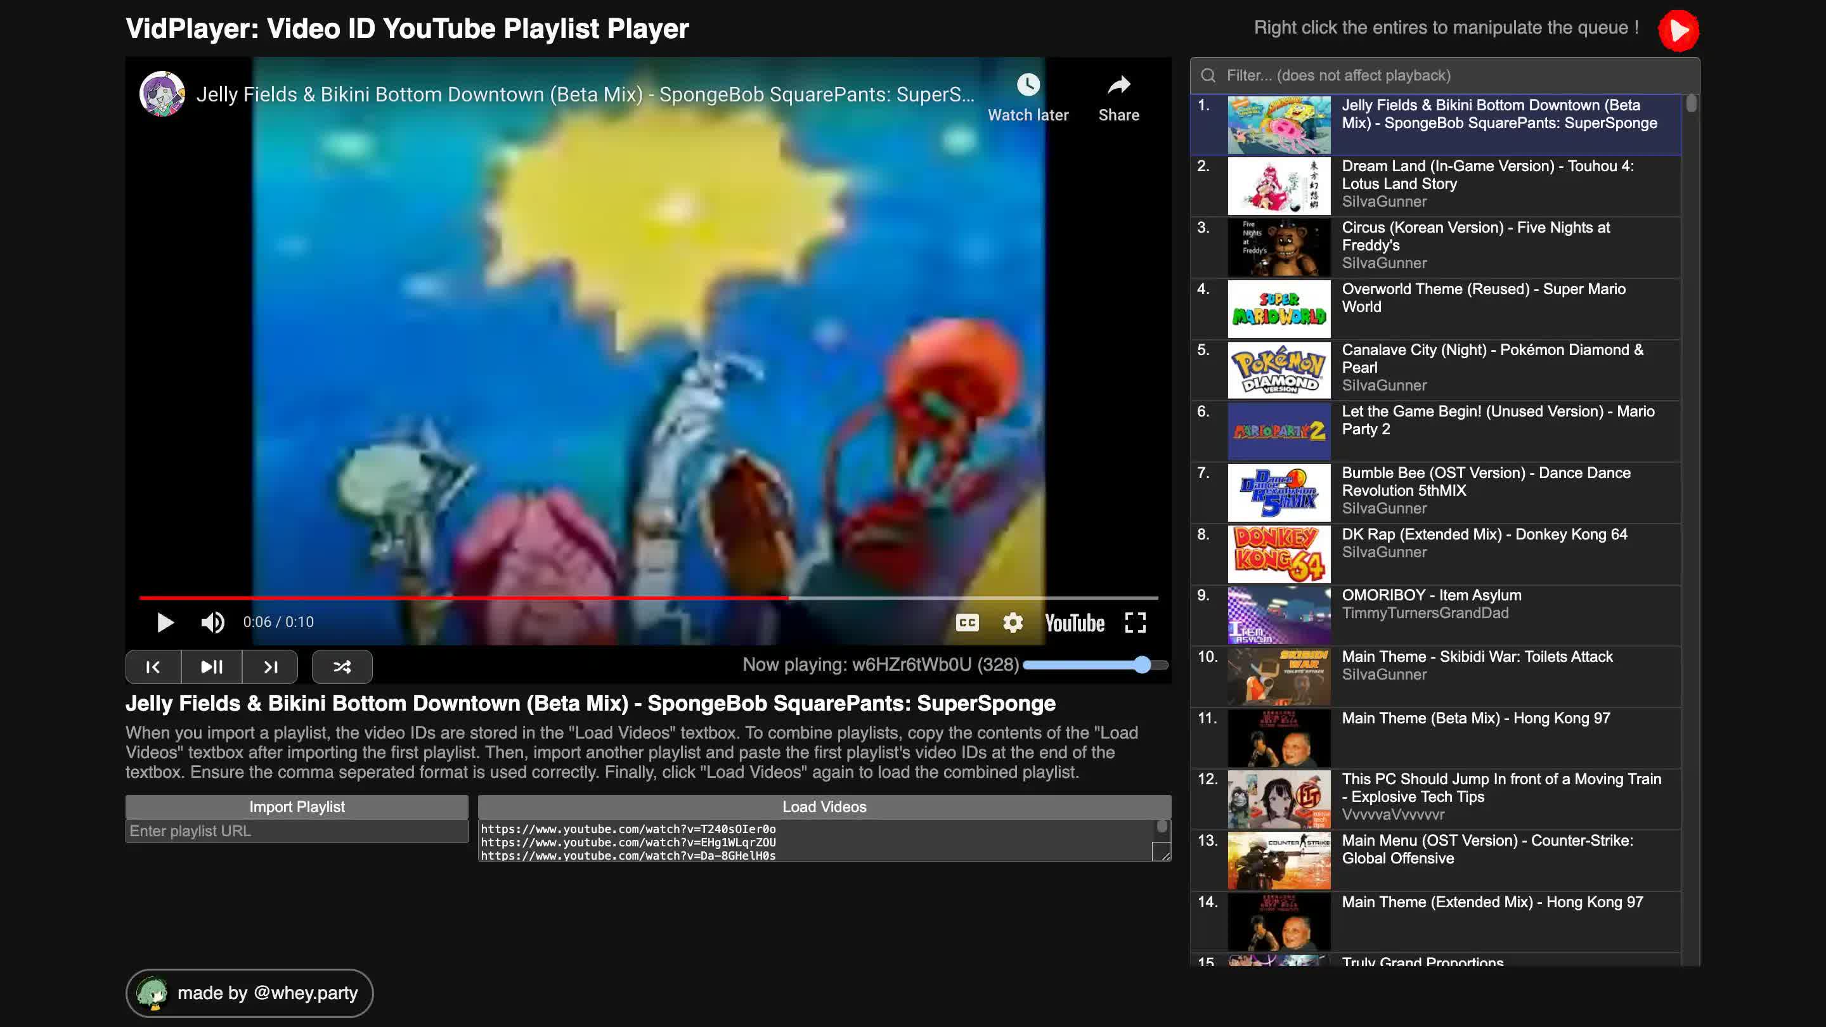Click the fullscreen expand icon
This screenshot has width=1826, height=1027.
(x=1136, y=623)
